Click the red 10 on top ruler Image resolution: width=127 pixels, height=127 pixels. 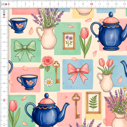pyautogui.click(x=91, y=4)
